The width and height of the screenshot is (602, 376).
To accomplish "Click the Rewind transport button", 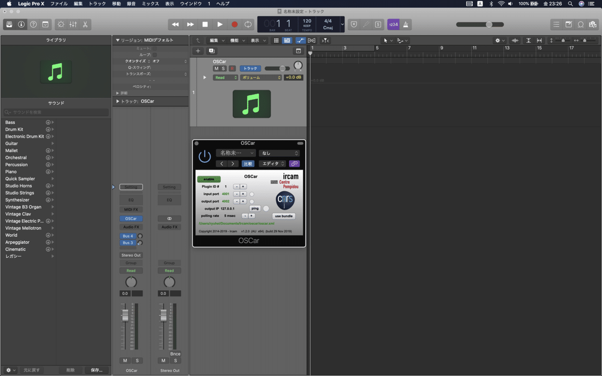I will tap(175, 24).
